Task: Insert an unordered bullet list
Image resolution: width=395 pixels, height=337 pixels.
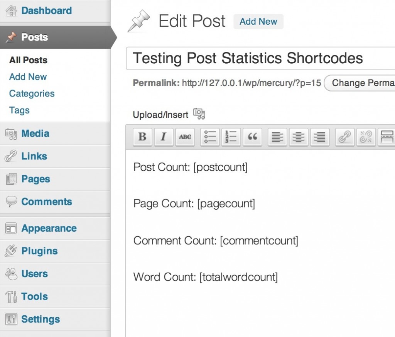Action: [210, 137]
